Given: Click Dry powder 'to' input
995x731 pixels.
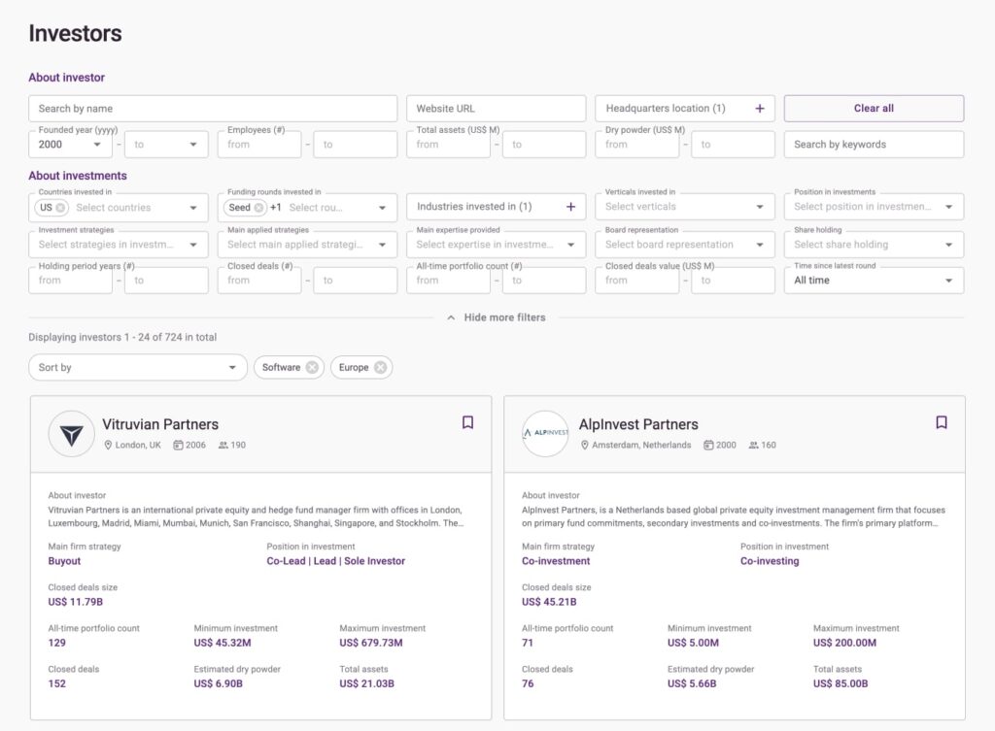Looking at the screenshot, I should (733, 145).
